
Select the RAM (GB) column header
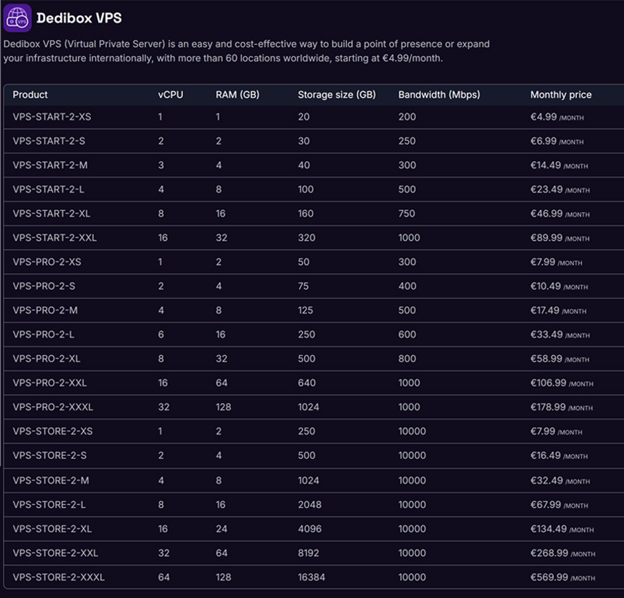[x=237, y=95]
